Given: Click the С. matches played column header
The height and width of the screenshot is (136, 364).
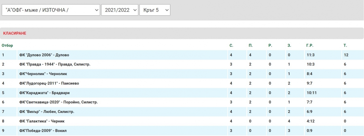Looking at the screenshot, I should tap(231, 46).
